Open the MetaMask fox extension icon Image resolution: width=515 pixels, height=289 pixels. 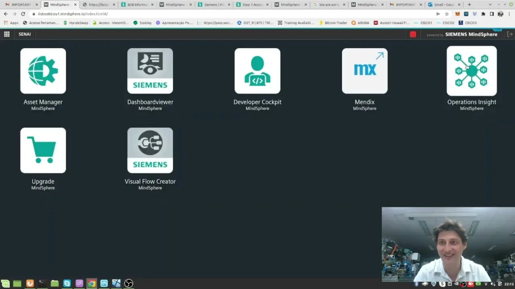[x=457, y=14]
